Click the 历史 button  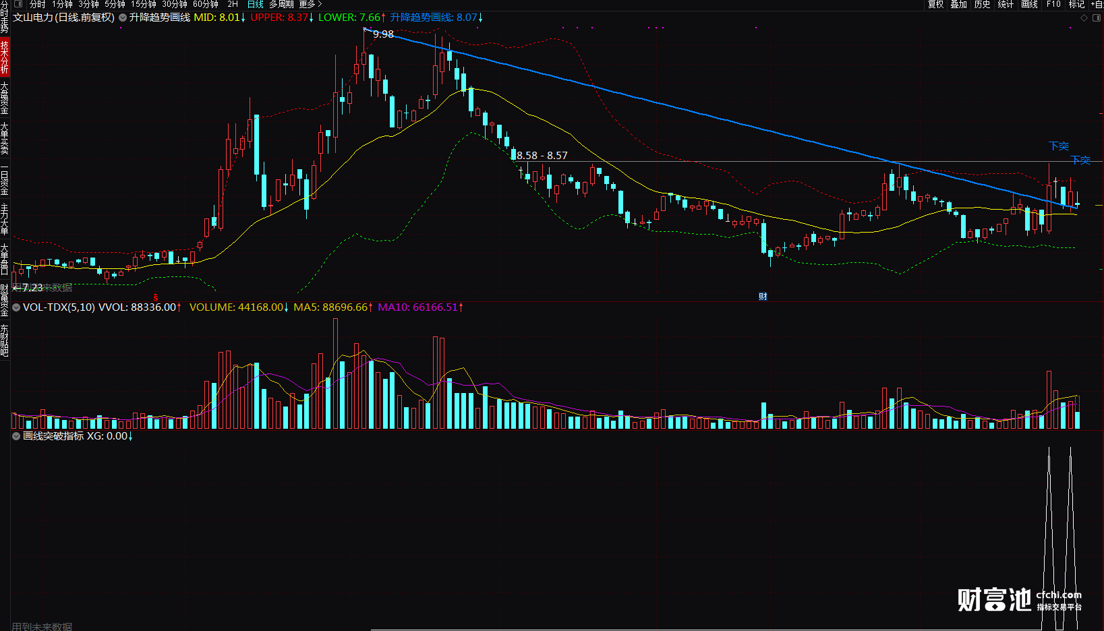click(x=983, y=4)
